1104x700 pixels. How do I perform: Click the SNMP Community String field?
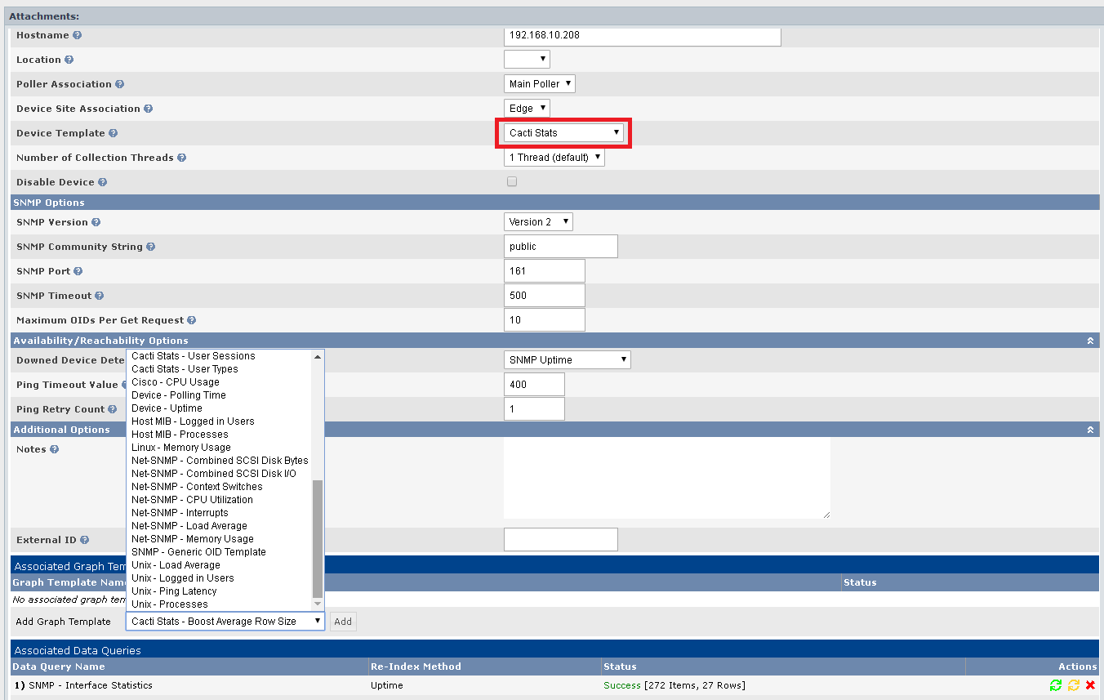tap(561, 246)
